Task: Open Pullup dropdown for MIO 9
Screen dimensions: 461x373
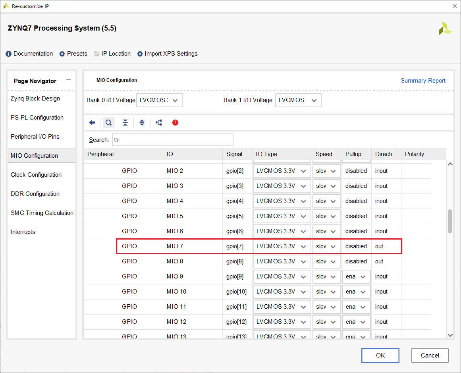Action: (356, 276)
